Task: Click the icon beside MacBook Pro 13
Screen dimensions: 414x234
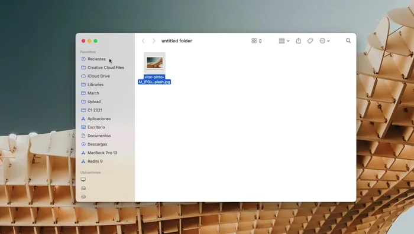Action: pyautogui.click(x=83, y=153)
